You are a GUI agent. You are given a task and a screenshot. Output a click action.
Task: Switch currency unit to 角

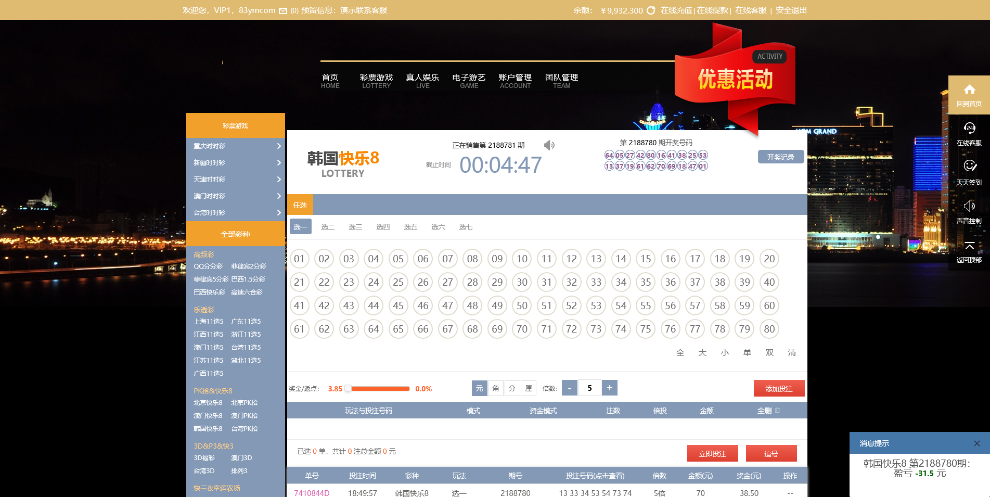(x=496, y=388)
